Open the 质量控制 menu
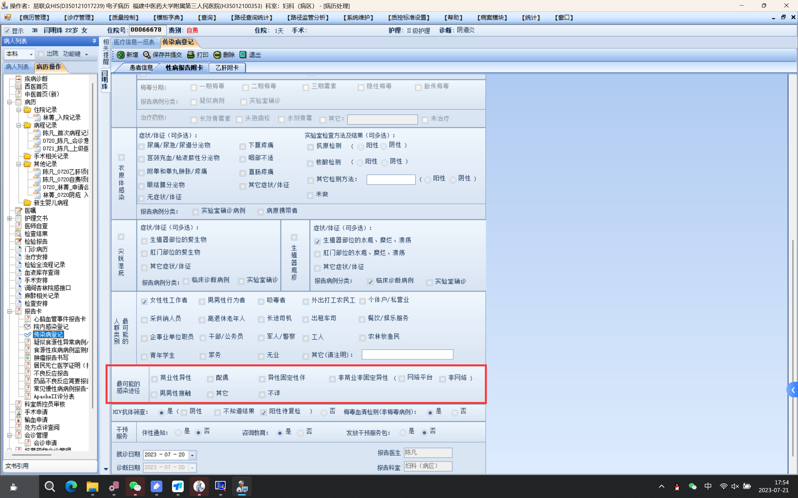The width and height of the screenshot is (798, 498). point(123,18)
